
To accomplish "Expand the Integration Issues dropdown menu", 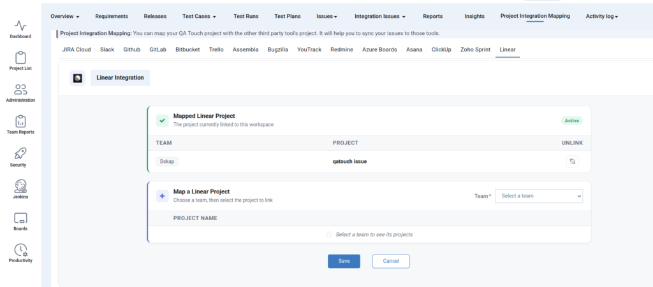I will 380,16.
